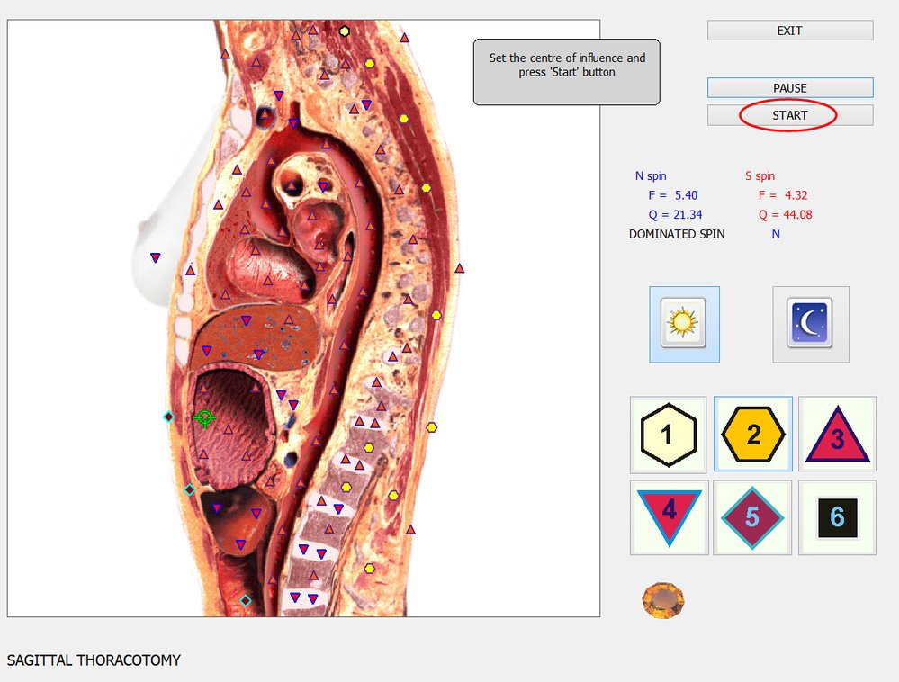
Task: Click the red triangle marker right of the back
Action: [x=460, y=268]
